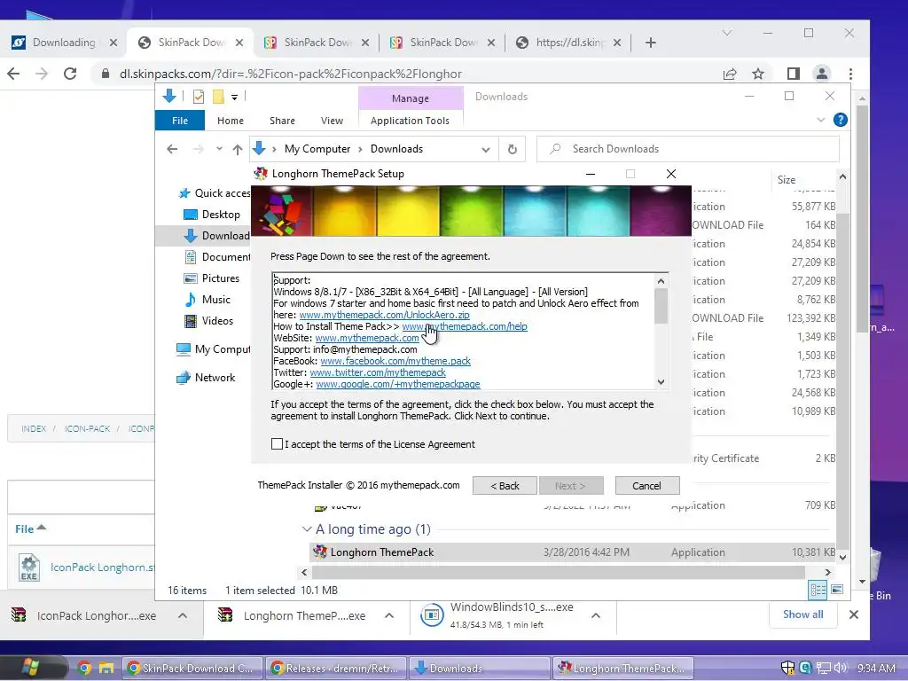Switch to View ribbon tab
908x681 pixels.
pyautogui.click(x=332, y=121)
